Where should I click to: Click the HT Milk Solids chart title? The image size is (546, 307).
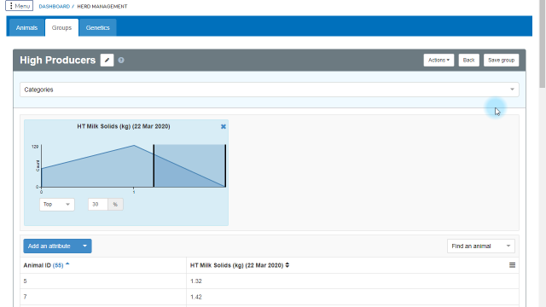click(x=124, y=126)
